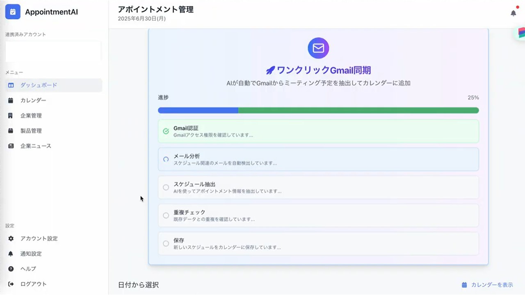Click the gear icon beside アカウント設定

click(11, 238)
